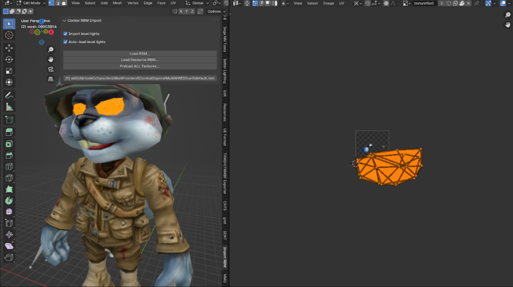Pick the Scale tool
The width and height of the screenshot is (513, 287).
tap(9, 71)
